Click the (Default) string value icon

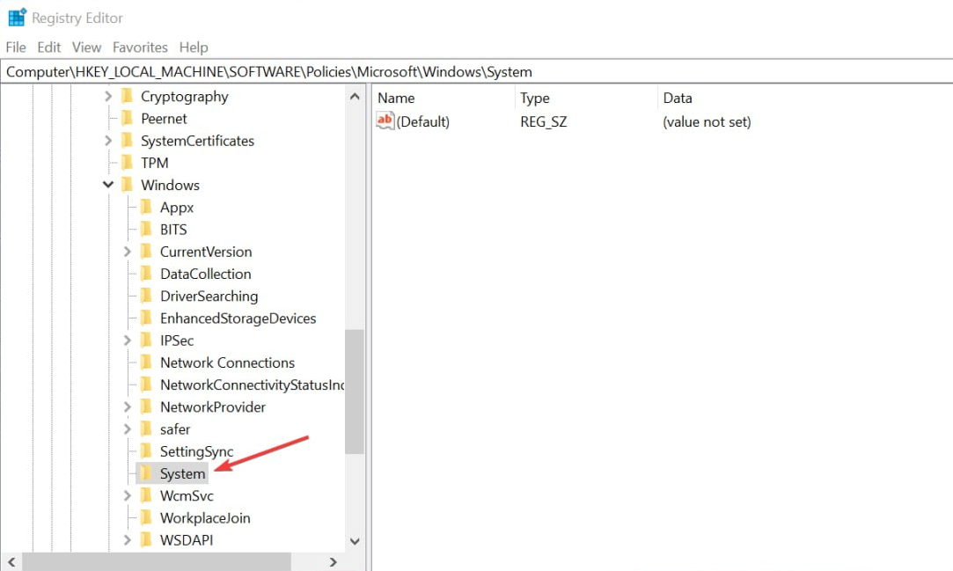click(385, 121)
